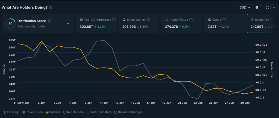Click the Exchange bank building icon
279x118 pixels.
(x=252, y=20)
